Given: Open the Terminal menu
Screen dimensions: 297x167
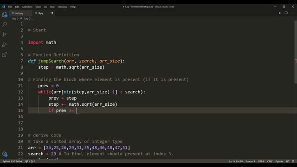Looking at the screenshot, I should 62,7.
